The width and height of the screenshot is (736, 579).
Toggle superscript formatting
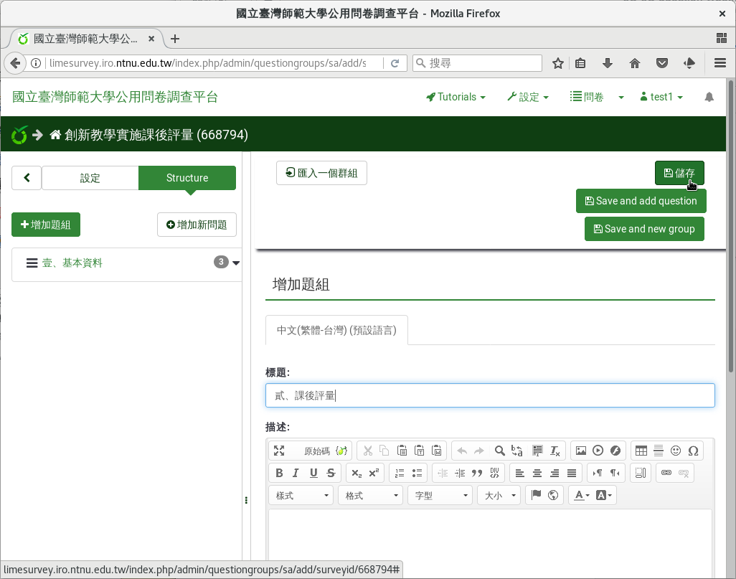[x=374, y=473]
